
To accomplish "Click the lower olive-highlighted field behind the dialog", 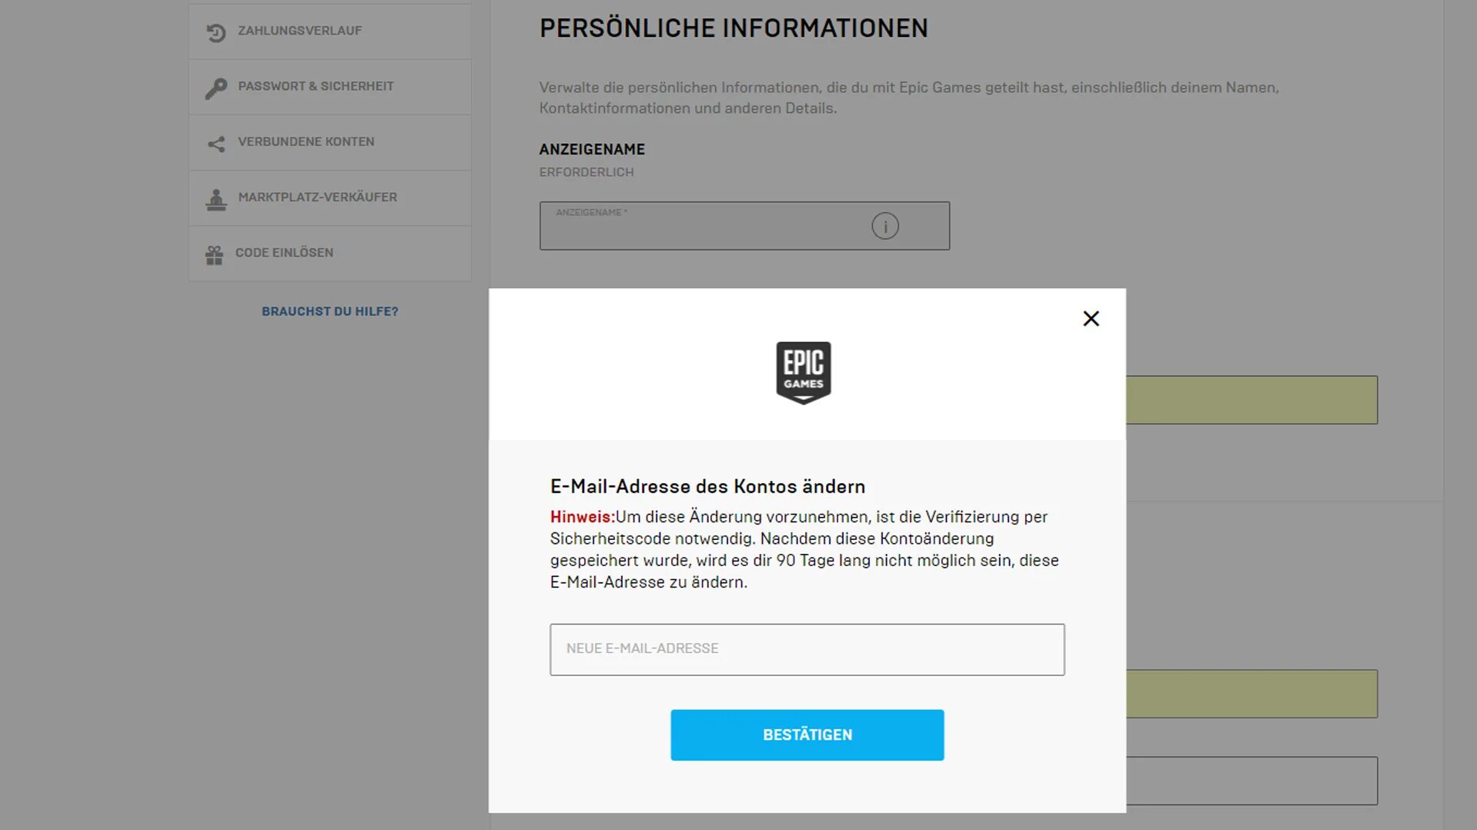I will coord(1251,694).
